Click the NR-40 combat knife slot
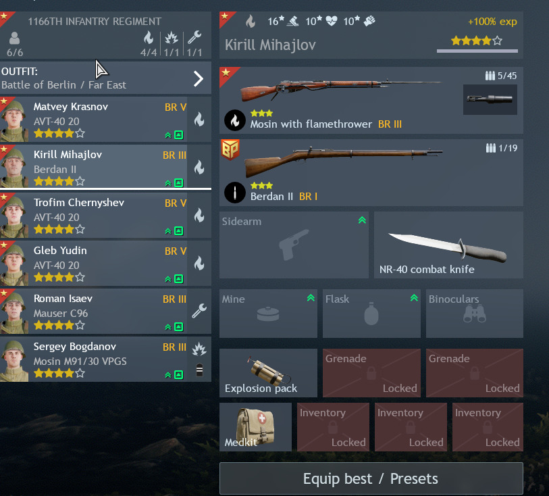 click(448, 245)
